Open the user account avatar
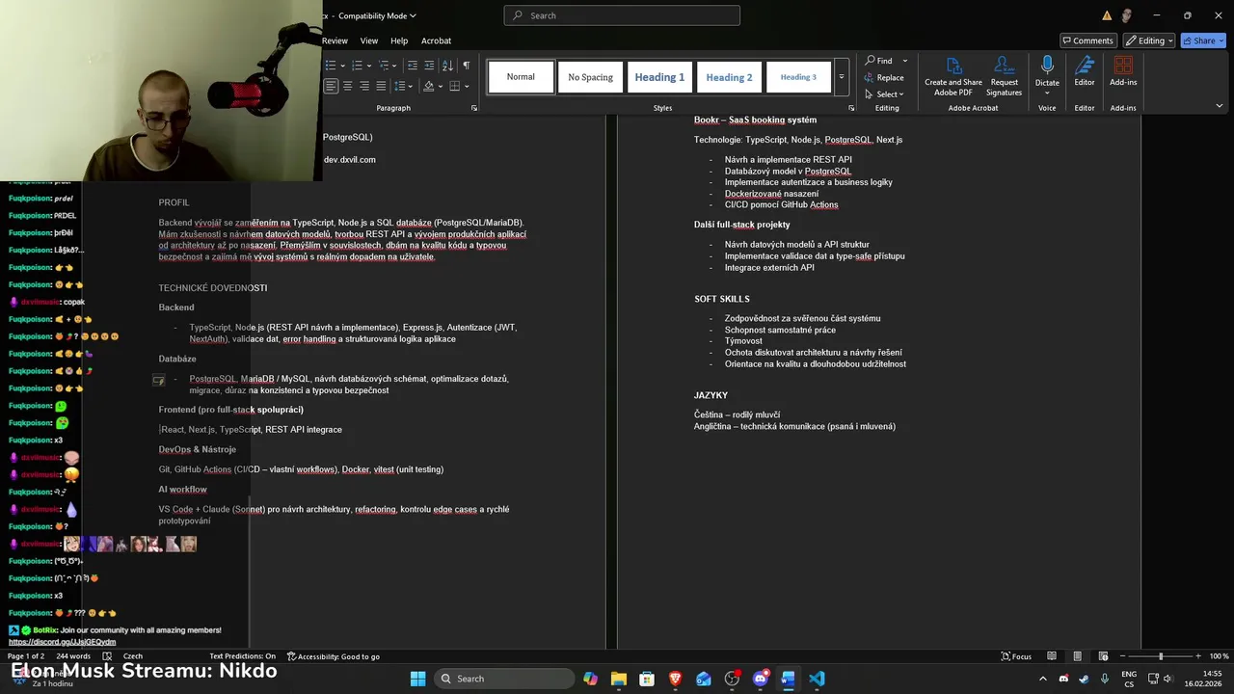Image resolution: width=1234 pixels, height=694 pixels. 1126,15
